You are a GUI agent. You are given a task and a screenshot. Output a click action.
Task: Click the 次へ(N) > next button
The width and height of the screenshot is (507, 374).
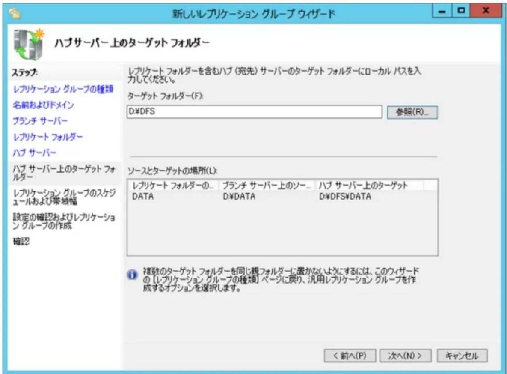tap(405, 356)
